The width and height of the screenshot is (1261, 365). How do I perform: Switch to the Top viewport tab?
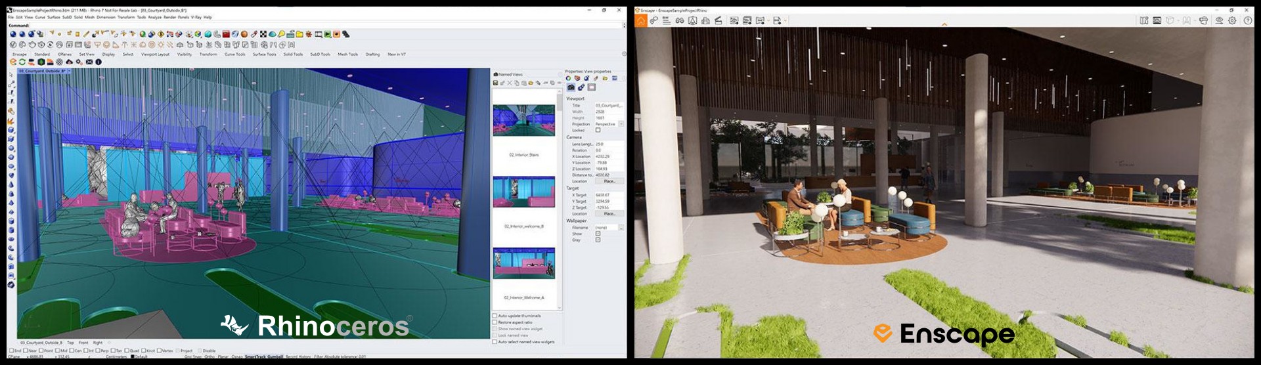pyautogui.click(x=70, y=343)
